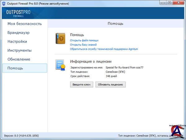Maximize the Outpost Firewall window
This screenshot has height=140, width=186.
[169, 3]
